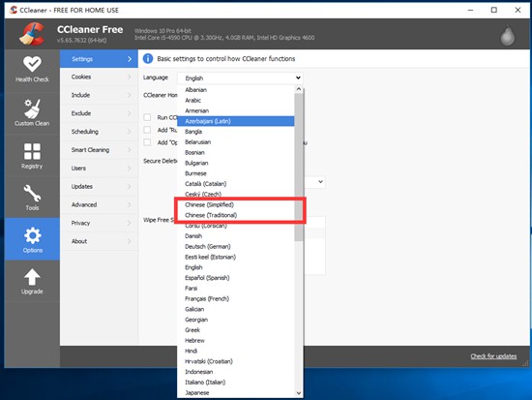The width and height of the screenshot is (532, 400).
Task: Open the Settings tab
Action: click(99, 59)
